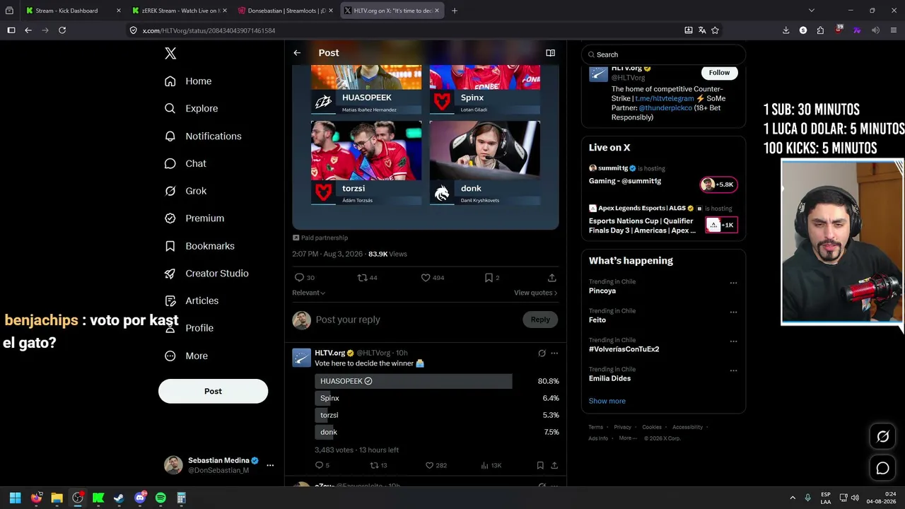Open the floating Grok button

point(883,437)
